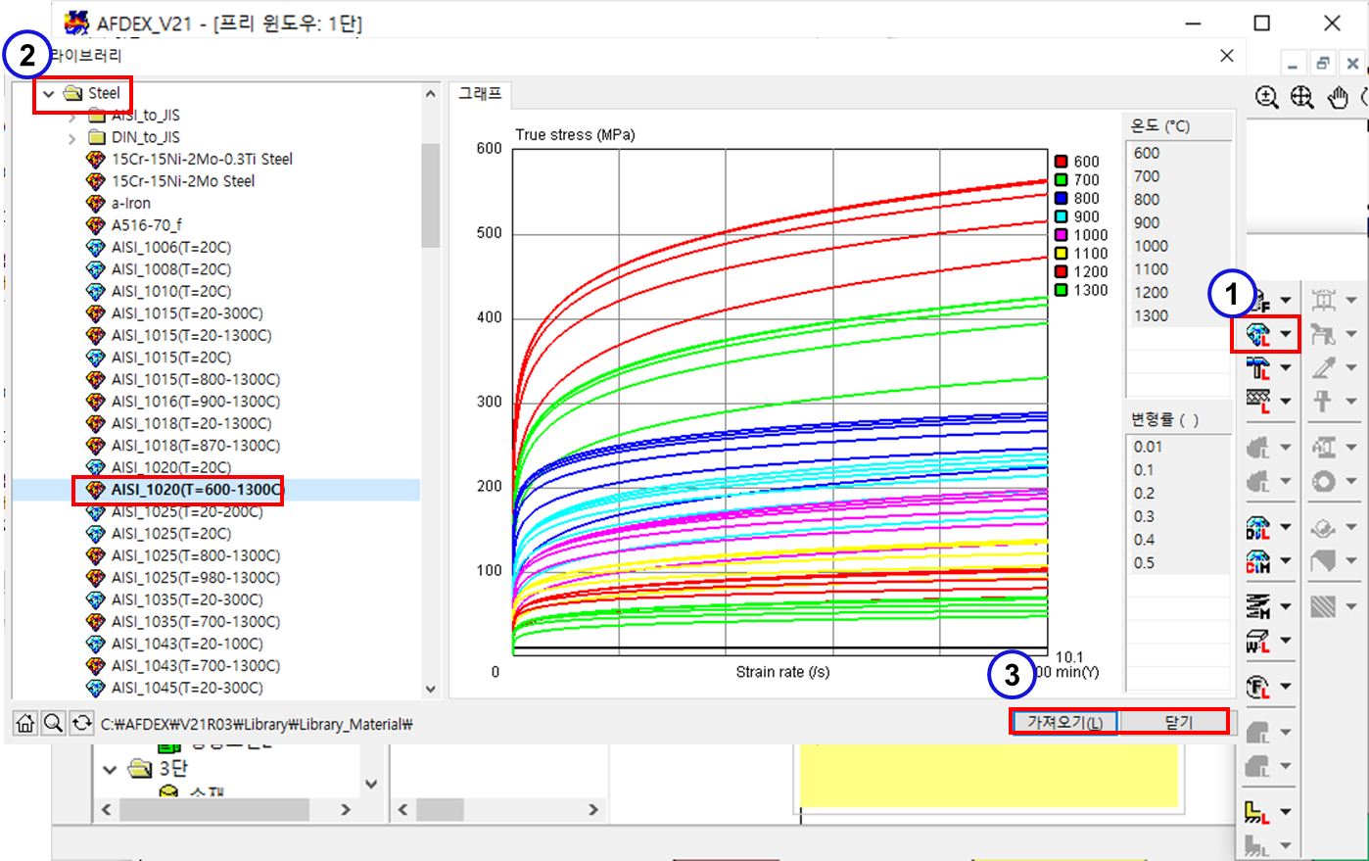Click the magenta 1000 legend swatch
Image resolution: width=1369 pixels, height=861 pixels.
[1061, 235]
